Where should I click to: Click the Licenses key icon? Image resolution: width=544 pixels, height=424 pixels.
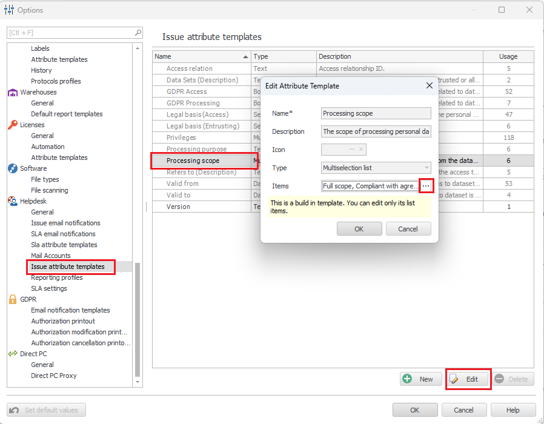(13, 125)
